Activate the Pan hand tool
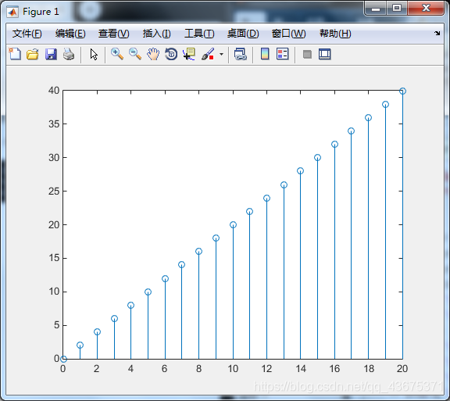This screenshot has height=401, width=450. click(x=153, y=54)
